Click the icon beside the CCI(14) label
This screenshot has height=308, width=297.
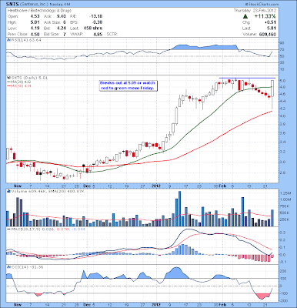click(8, 267)
